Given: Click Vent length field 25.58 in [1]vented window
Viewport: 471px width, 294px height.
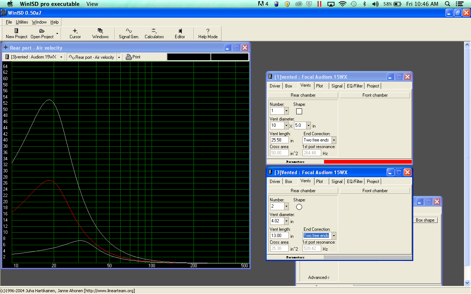Looking at the screenshot, I should coord(279,140).
